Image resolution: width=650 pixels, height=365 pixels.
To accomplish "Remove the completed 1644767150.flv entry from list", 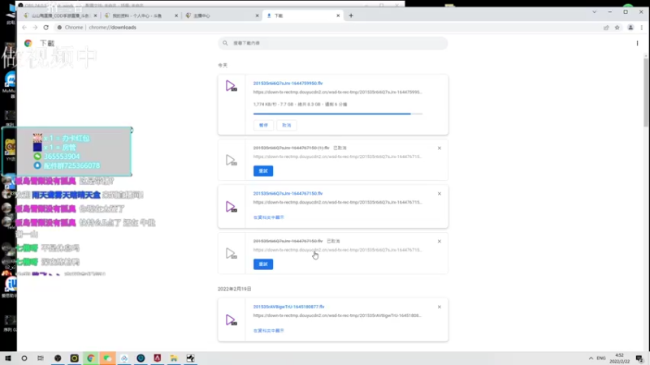I will tap(440, 194).
